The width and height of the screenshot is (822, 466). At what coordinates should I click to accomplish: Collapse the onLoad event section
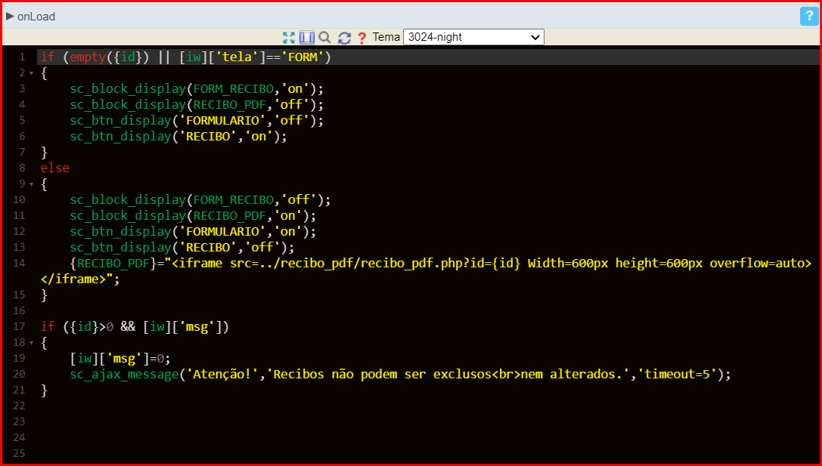tap(10, 16)
